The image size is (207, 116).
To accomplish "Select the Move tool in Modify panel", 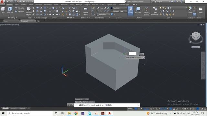I will click(70, 8).
